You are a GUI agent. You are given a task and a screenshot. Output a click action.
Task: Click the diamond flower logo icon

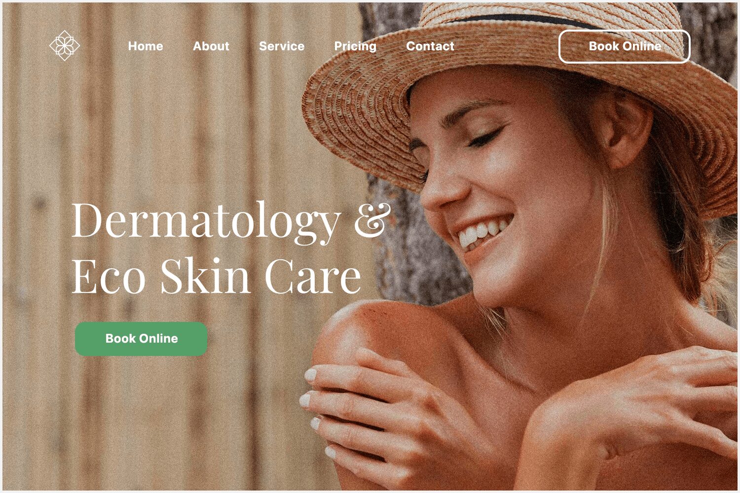click(65, 45)
